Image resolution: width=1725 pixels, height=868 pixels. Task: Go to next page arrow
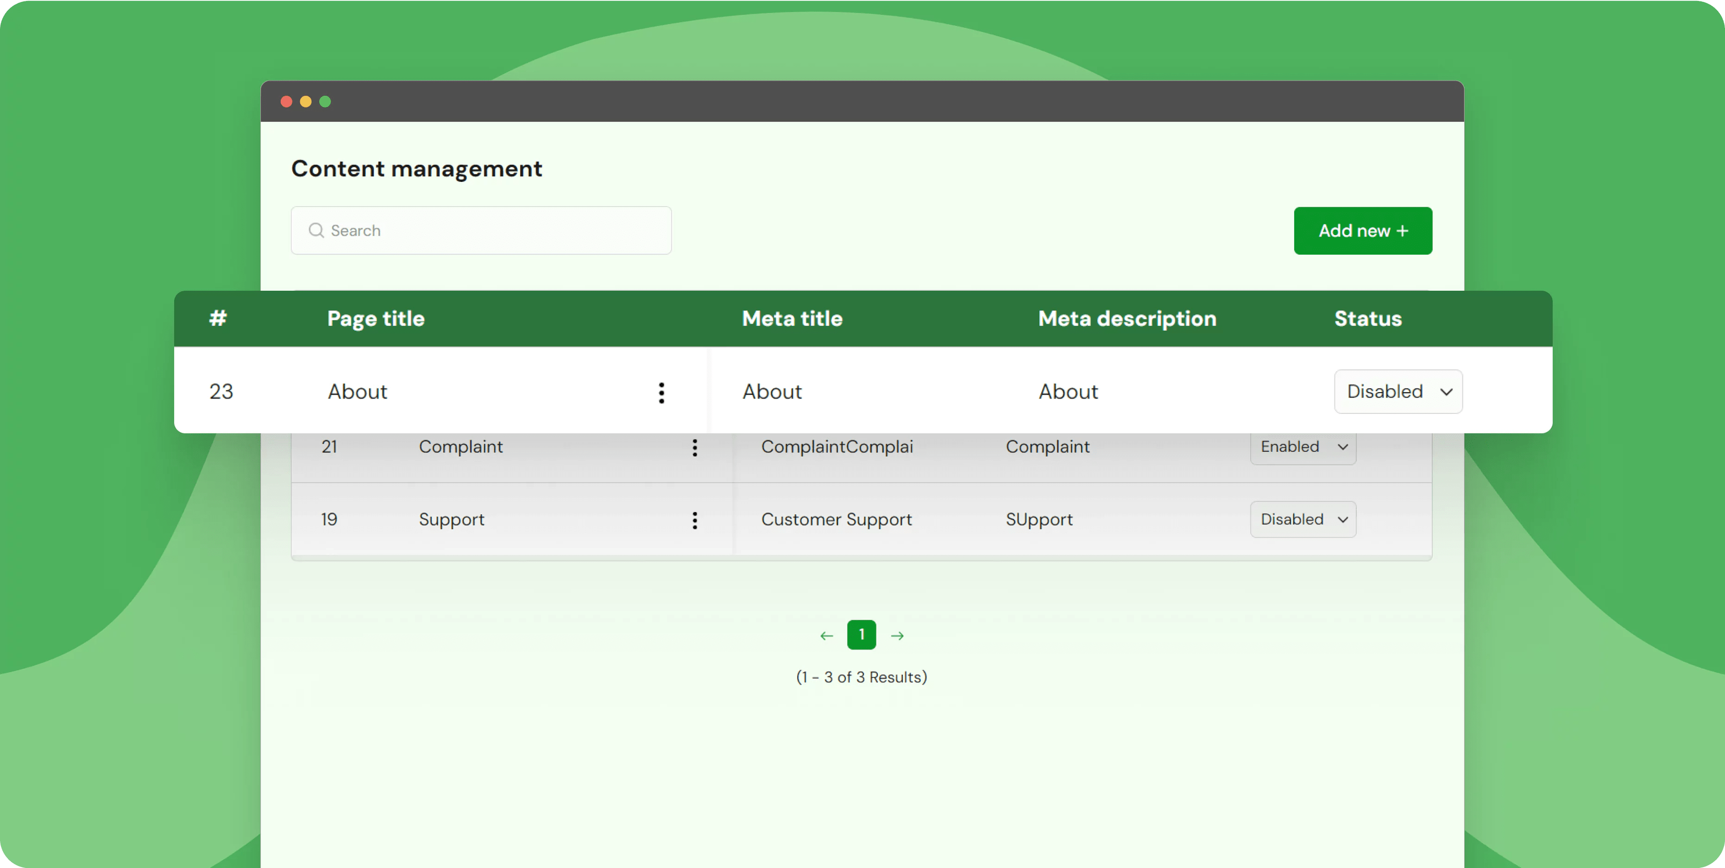coord(897,636)
